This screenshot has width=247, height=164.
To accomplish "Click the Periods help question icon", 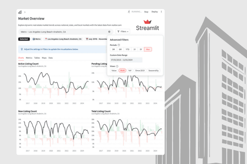I will (119, 45).
